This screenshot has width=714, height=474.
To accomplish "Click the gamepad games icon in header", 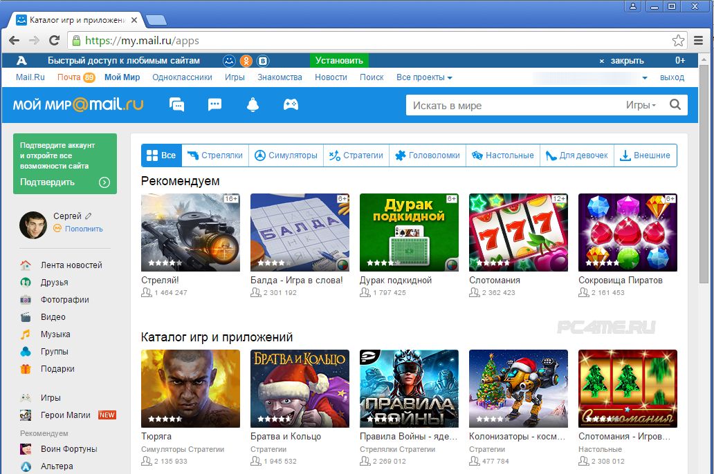I will (291, 105).
